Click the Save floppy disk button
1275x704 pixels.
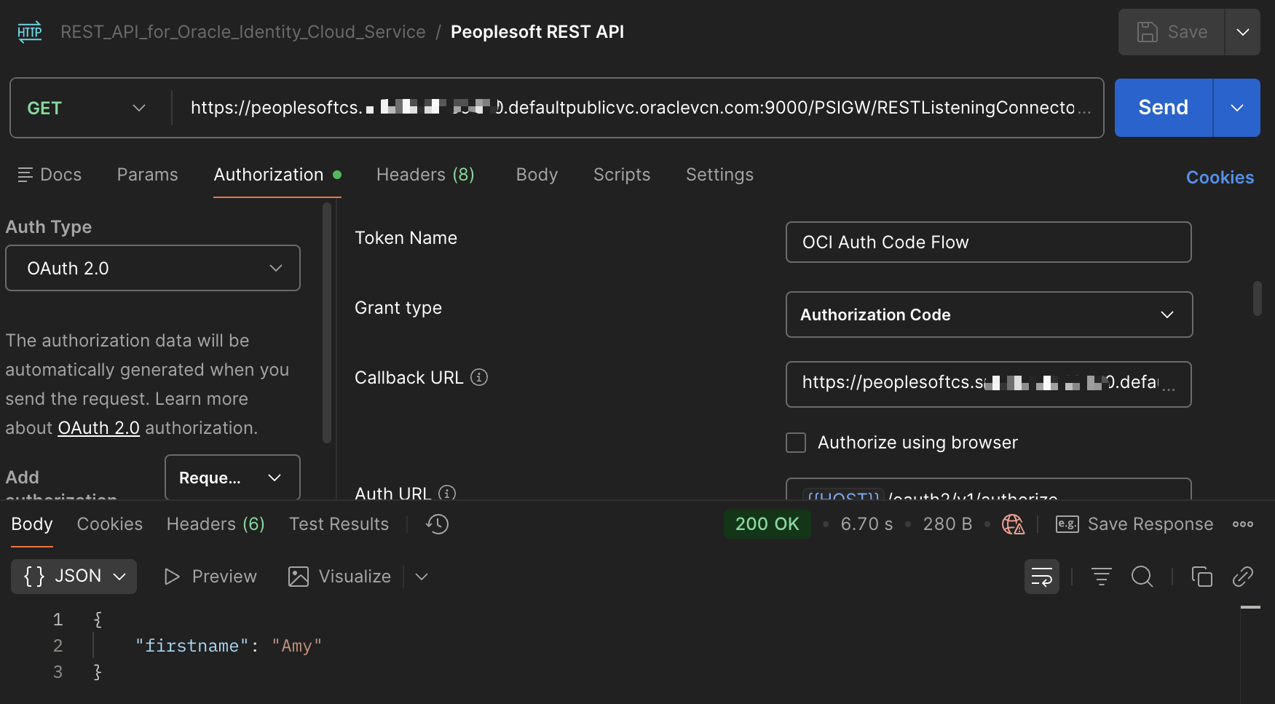(x=1172, y=32)
